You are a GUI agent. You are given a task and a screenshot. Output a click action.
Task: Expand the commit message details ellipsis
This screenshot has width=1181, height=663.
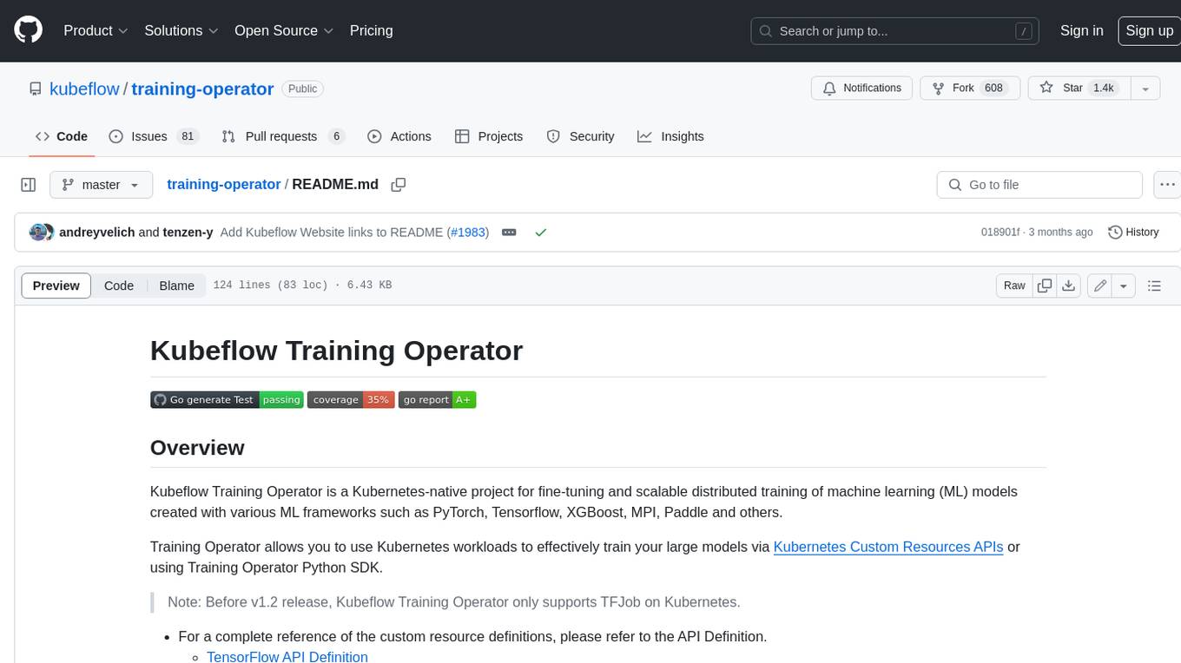click(x=509, y=232)
